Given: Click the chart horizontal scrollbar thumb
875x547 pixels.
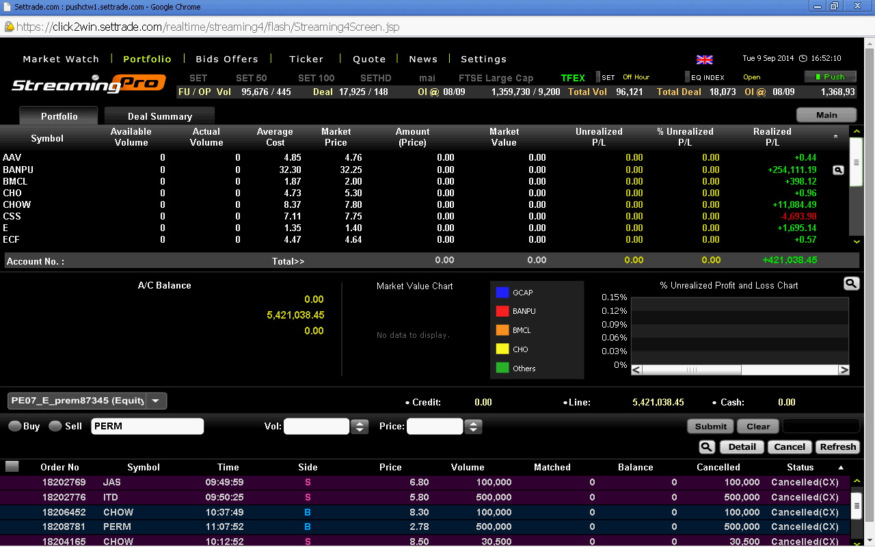Looking at the screenshot, I should pos(692,370).
